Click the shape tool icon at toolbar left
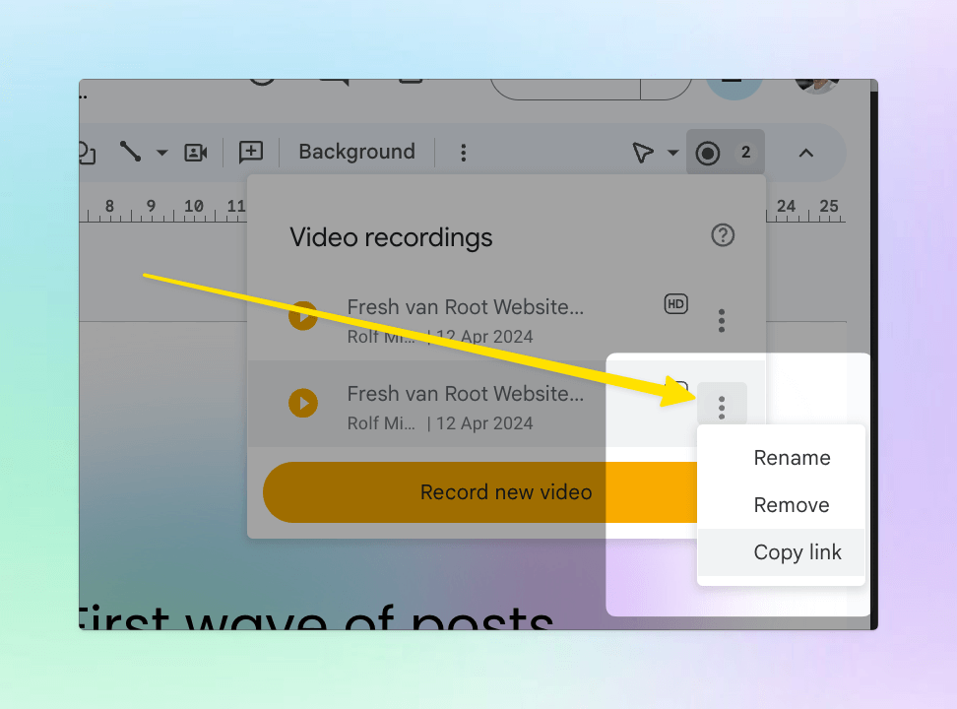The height and width of the screenshot is (709, 957). [87, 153]
